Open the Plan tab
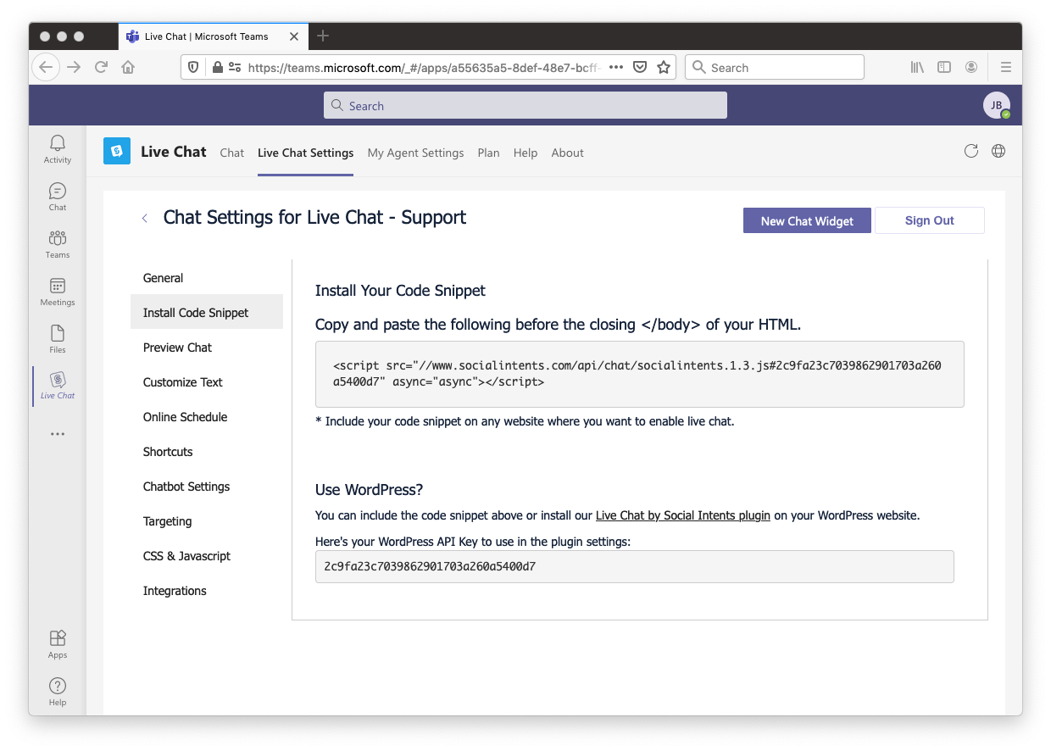Viewport: 1051px width, 751px height. (488, 153)
